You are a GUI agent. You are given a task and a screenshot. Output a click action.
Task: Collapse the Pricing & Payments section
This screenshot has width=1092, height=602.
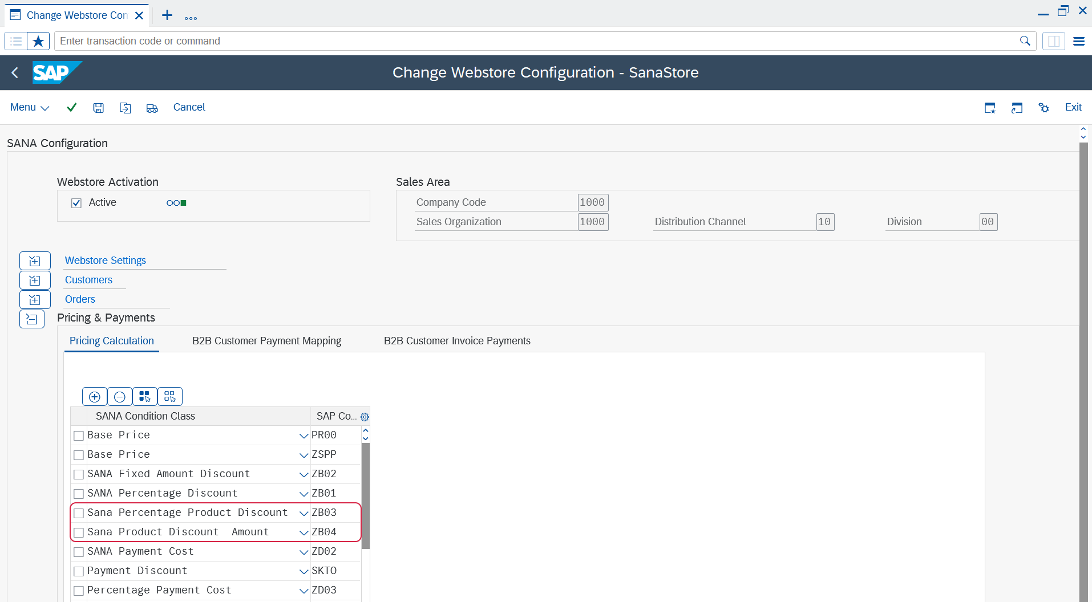click(x=32, y=319)
